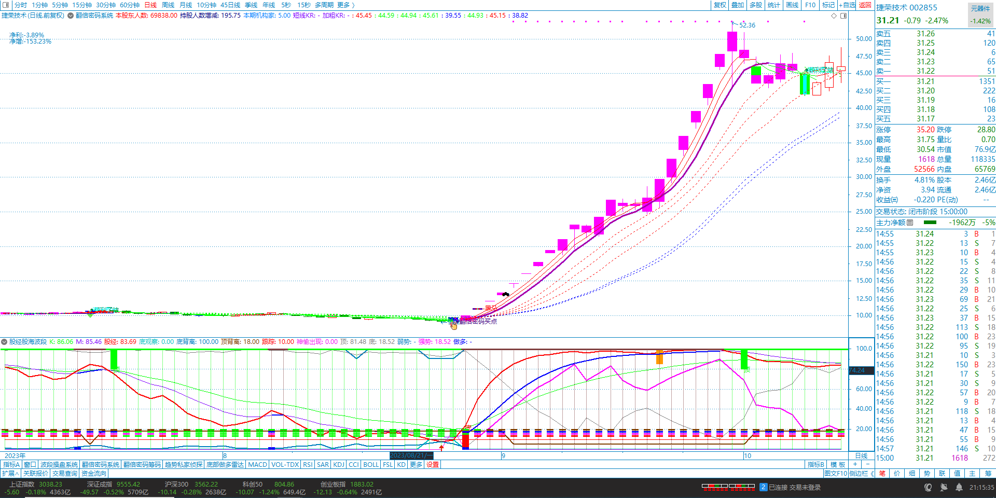Select the 势 trend tab in sidebar
This screenshot has height=498, width=996.
coord(927,474)
